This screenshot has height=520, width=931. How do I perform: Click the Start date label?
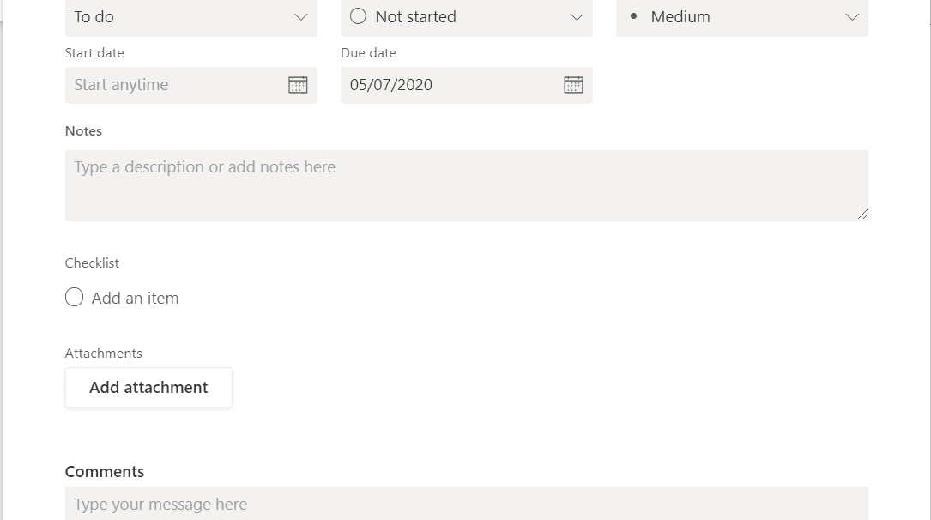[x=94, y=53]
